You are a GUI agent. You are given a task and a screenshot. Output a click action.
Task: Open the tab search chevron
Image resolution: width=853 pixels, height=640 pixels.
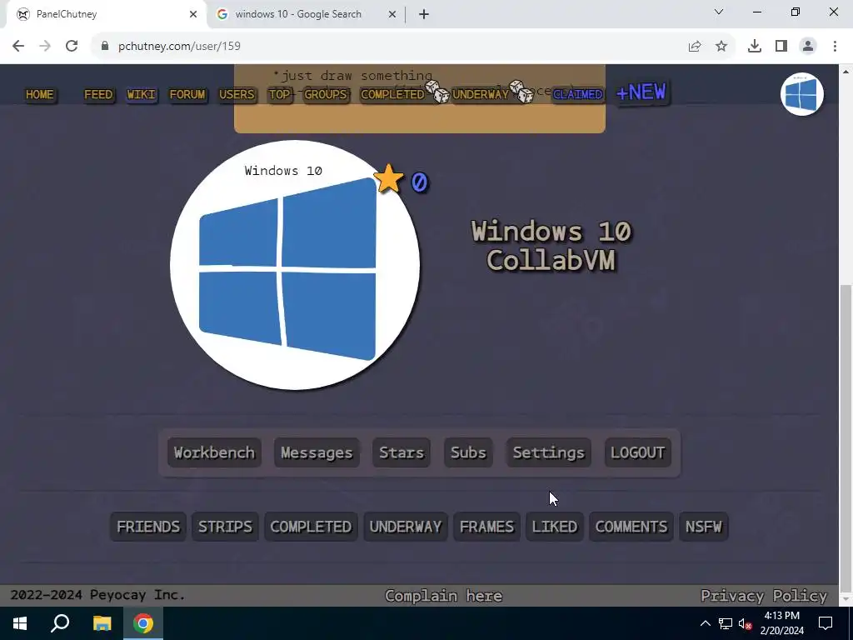[719, 12]
